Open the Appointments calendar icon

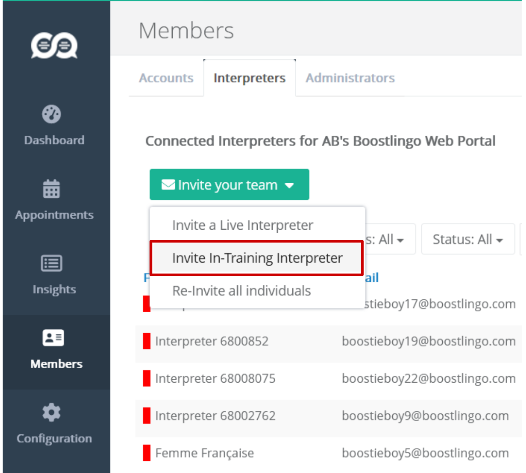pos(51,189)
